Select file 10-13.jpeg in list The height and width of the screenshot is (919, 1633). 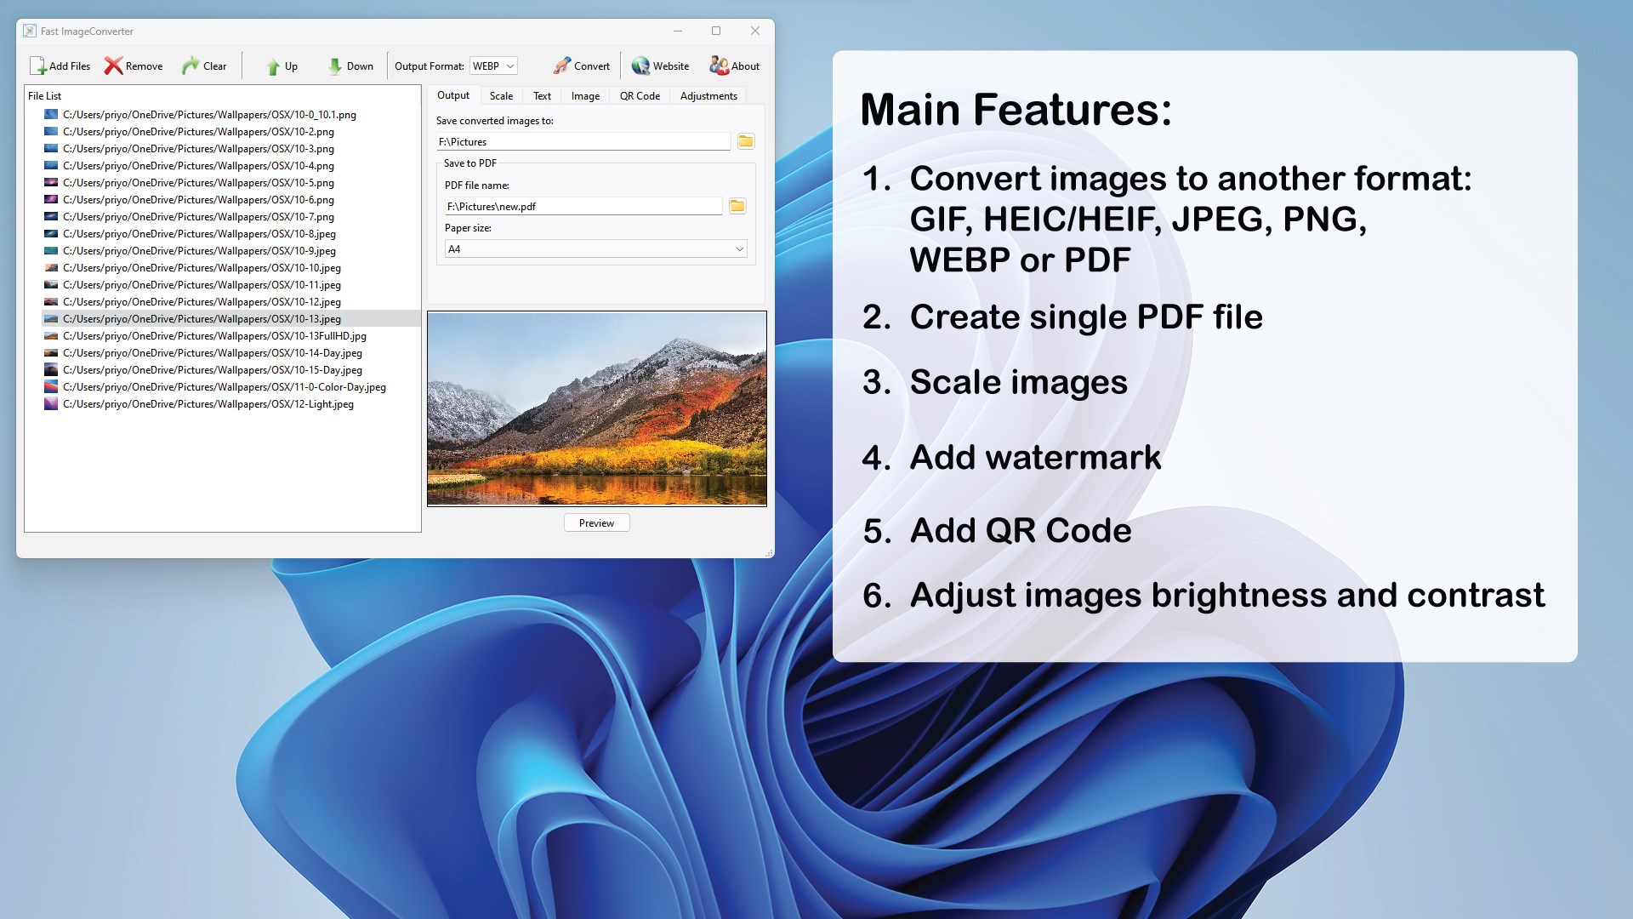(x=231, y=319)
